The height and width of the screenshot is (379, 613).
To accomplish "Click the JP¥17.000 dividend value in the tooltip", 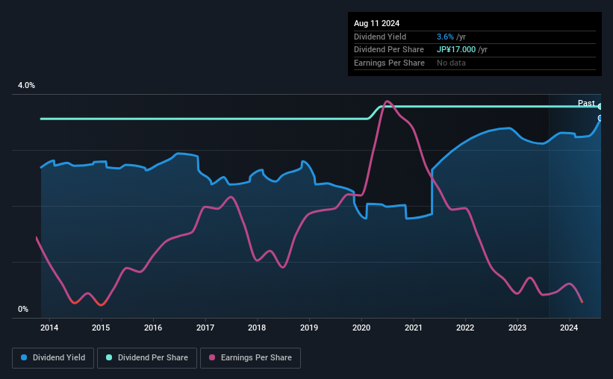I will (456, 50).
